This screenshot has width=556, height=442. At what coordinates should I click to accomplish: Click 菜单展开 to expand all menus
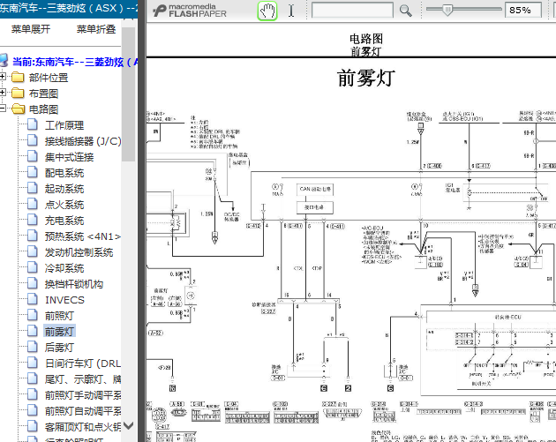tap(31, 29)
